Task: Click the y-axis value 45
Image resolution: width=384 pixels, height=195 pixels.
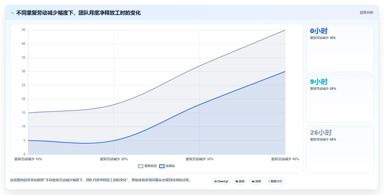Action: (x=24, y=30)
